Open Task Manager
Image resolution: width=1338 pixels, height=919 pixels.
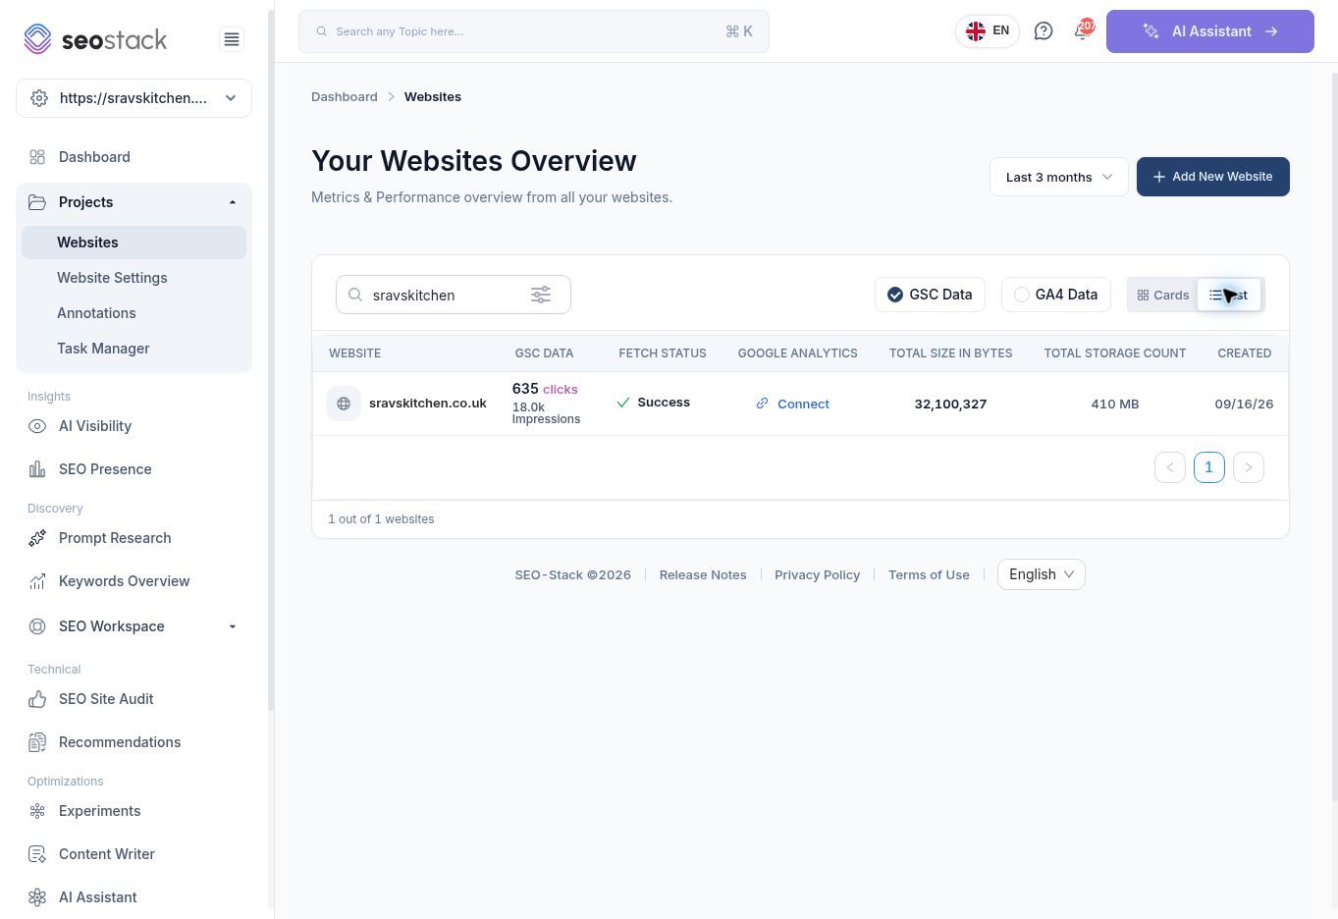(x=134, y=349)
